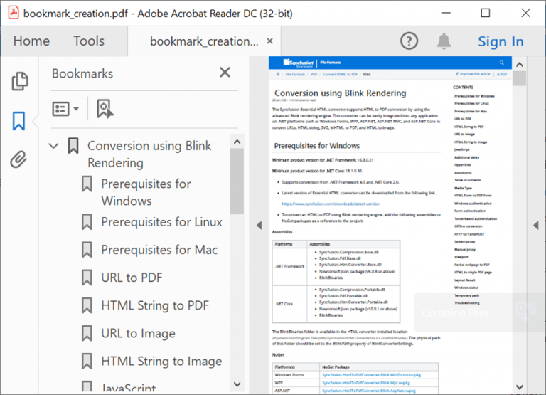This screenshot has width=546, height=395.
Task: Minimize the Acrobat Reader window
Action: click(x=446, y=13)
